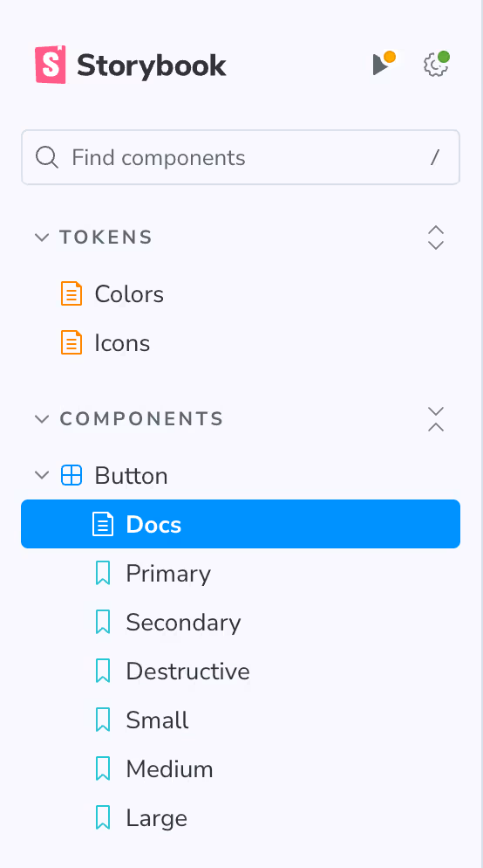Click the Icons document icon

(71, 342)
